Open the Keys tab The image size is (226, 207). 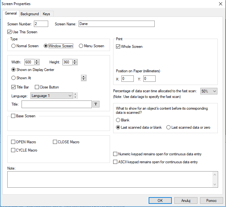tap(46, 14)
